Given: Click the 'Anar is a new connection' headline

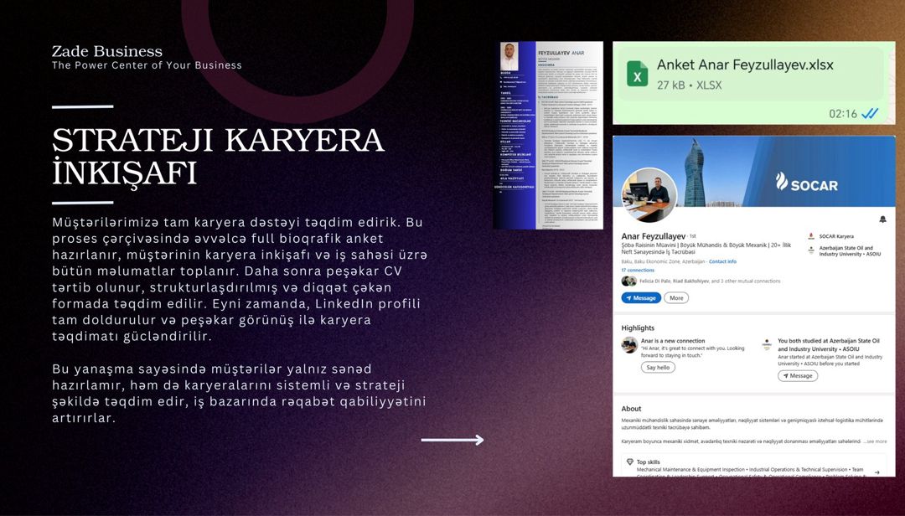Looking at the screenshot, I should tap(673, 341).
